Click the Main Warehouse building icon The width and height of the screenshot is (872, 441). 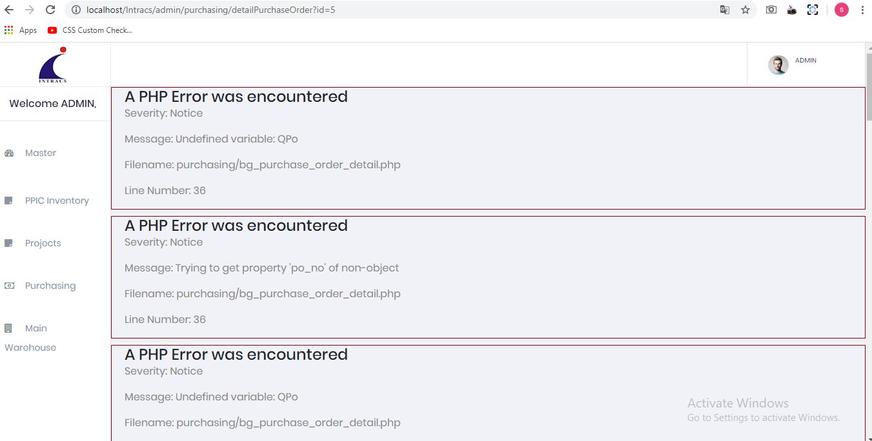tap(9, 329)
